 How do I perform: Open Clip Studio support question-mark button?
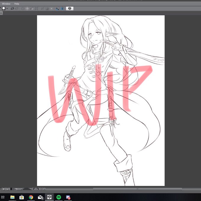[69, 9]
